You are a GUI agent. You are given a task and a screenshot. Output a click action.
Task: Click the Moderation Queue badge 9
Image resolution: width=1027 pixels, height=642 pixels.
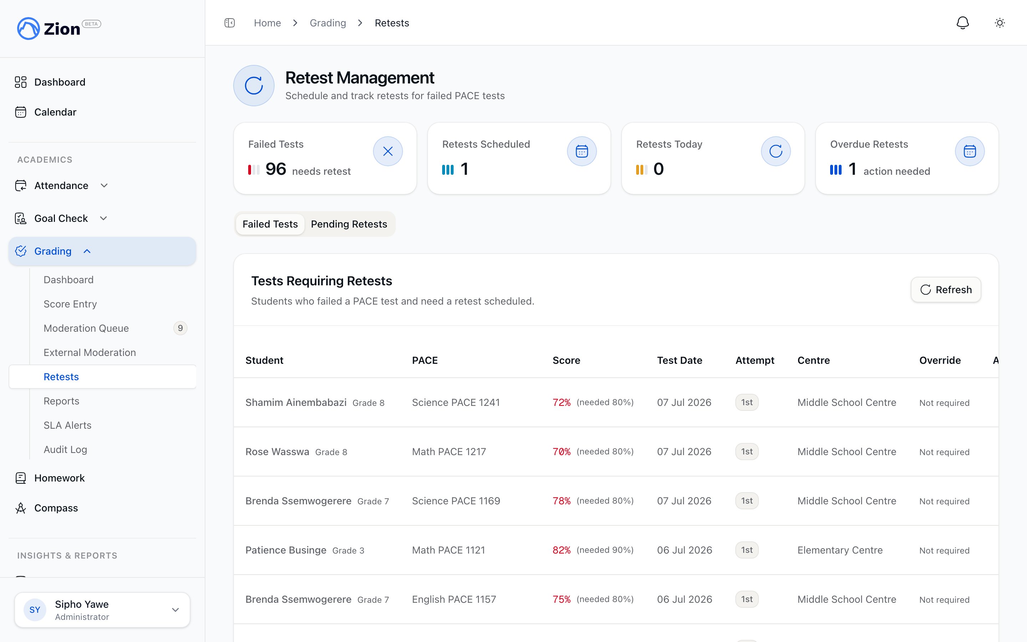[180, 328]
